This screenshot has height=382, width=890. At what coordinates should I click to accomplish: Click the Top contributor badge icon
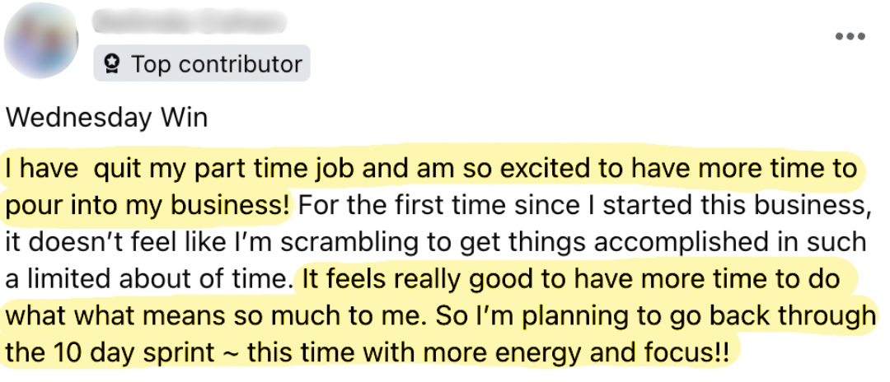[113, 64]
